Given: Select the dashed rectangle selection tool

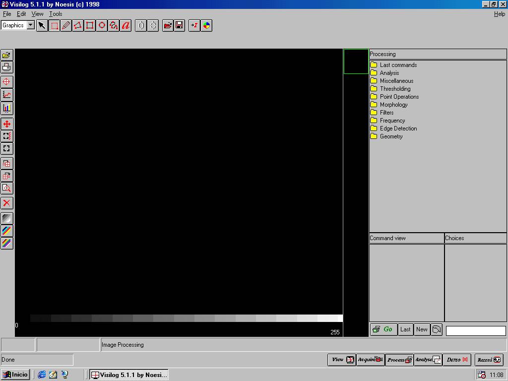Looking at the screenshot, I should coord(54,25).
